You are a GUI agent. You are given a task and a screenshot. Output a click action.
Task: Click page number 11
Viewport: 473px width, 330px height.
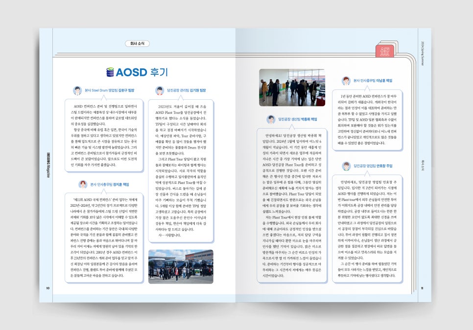point(422,288)
